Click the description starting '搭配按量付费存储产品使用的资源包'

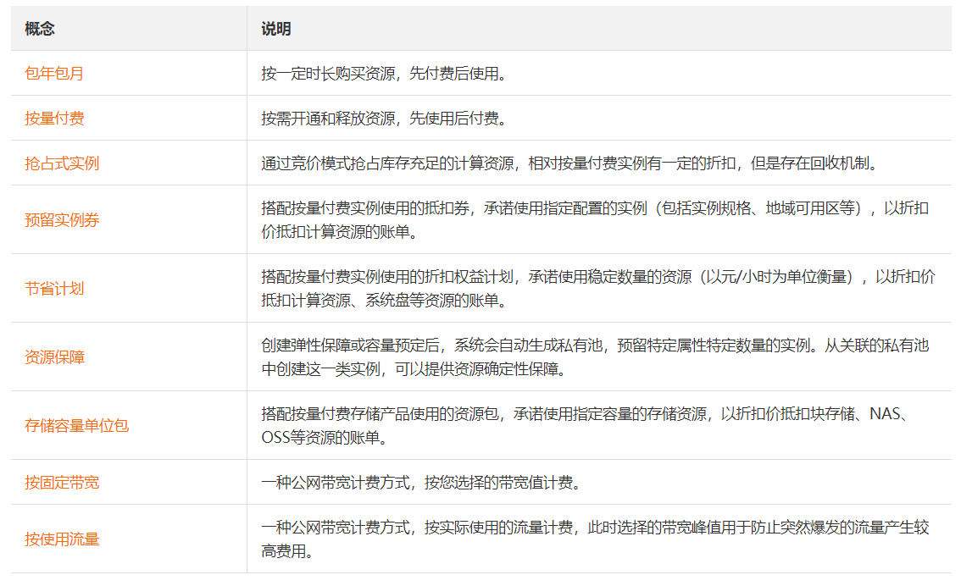(586, 426)
